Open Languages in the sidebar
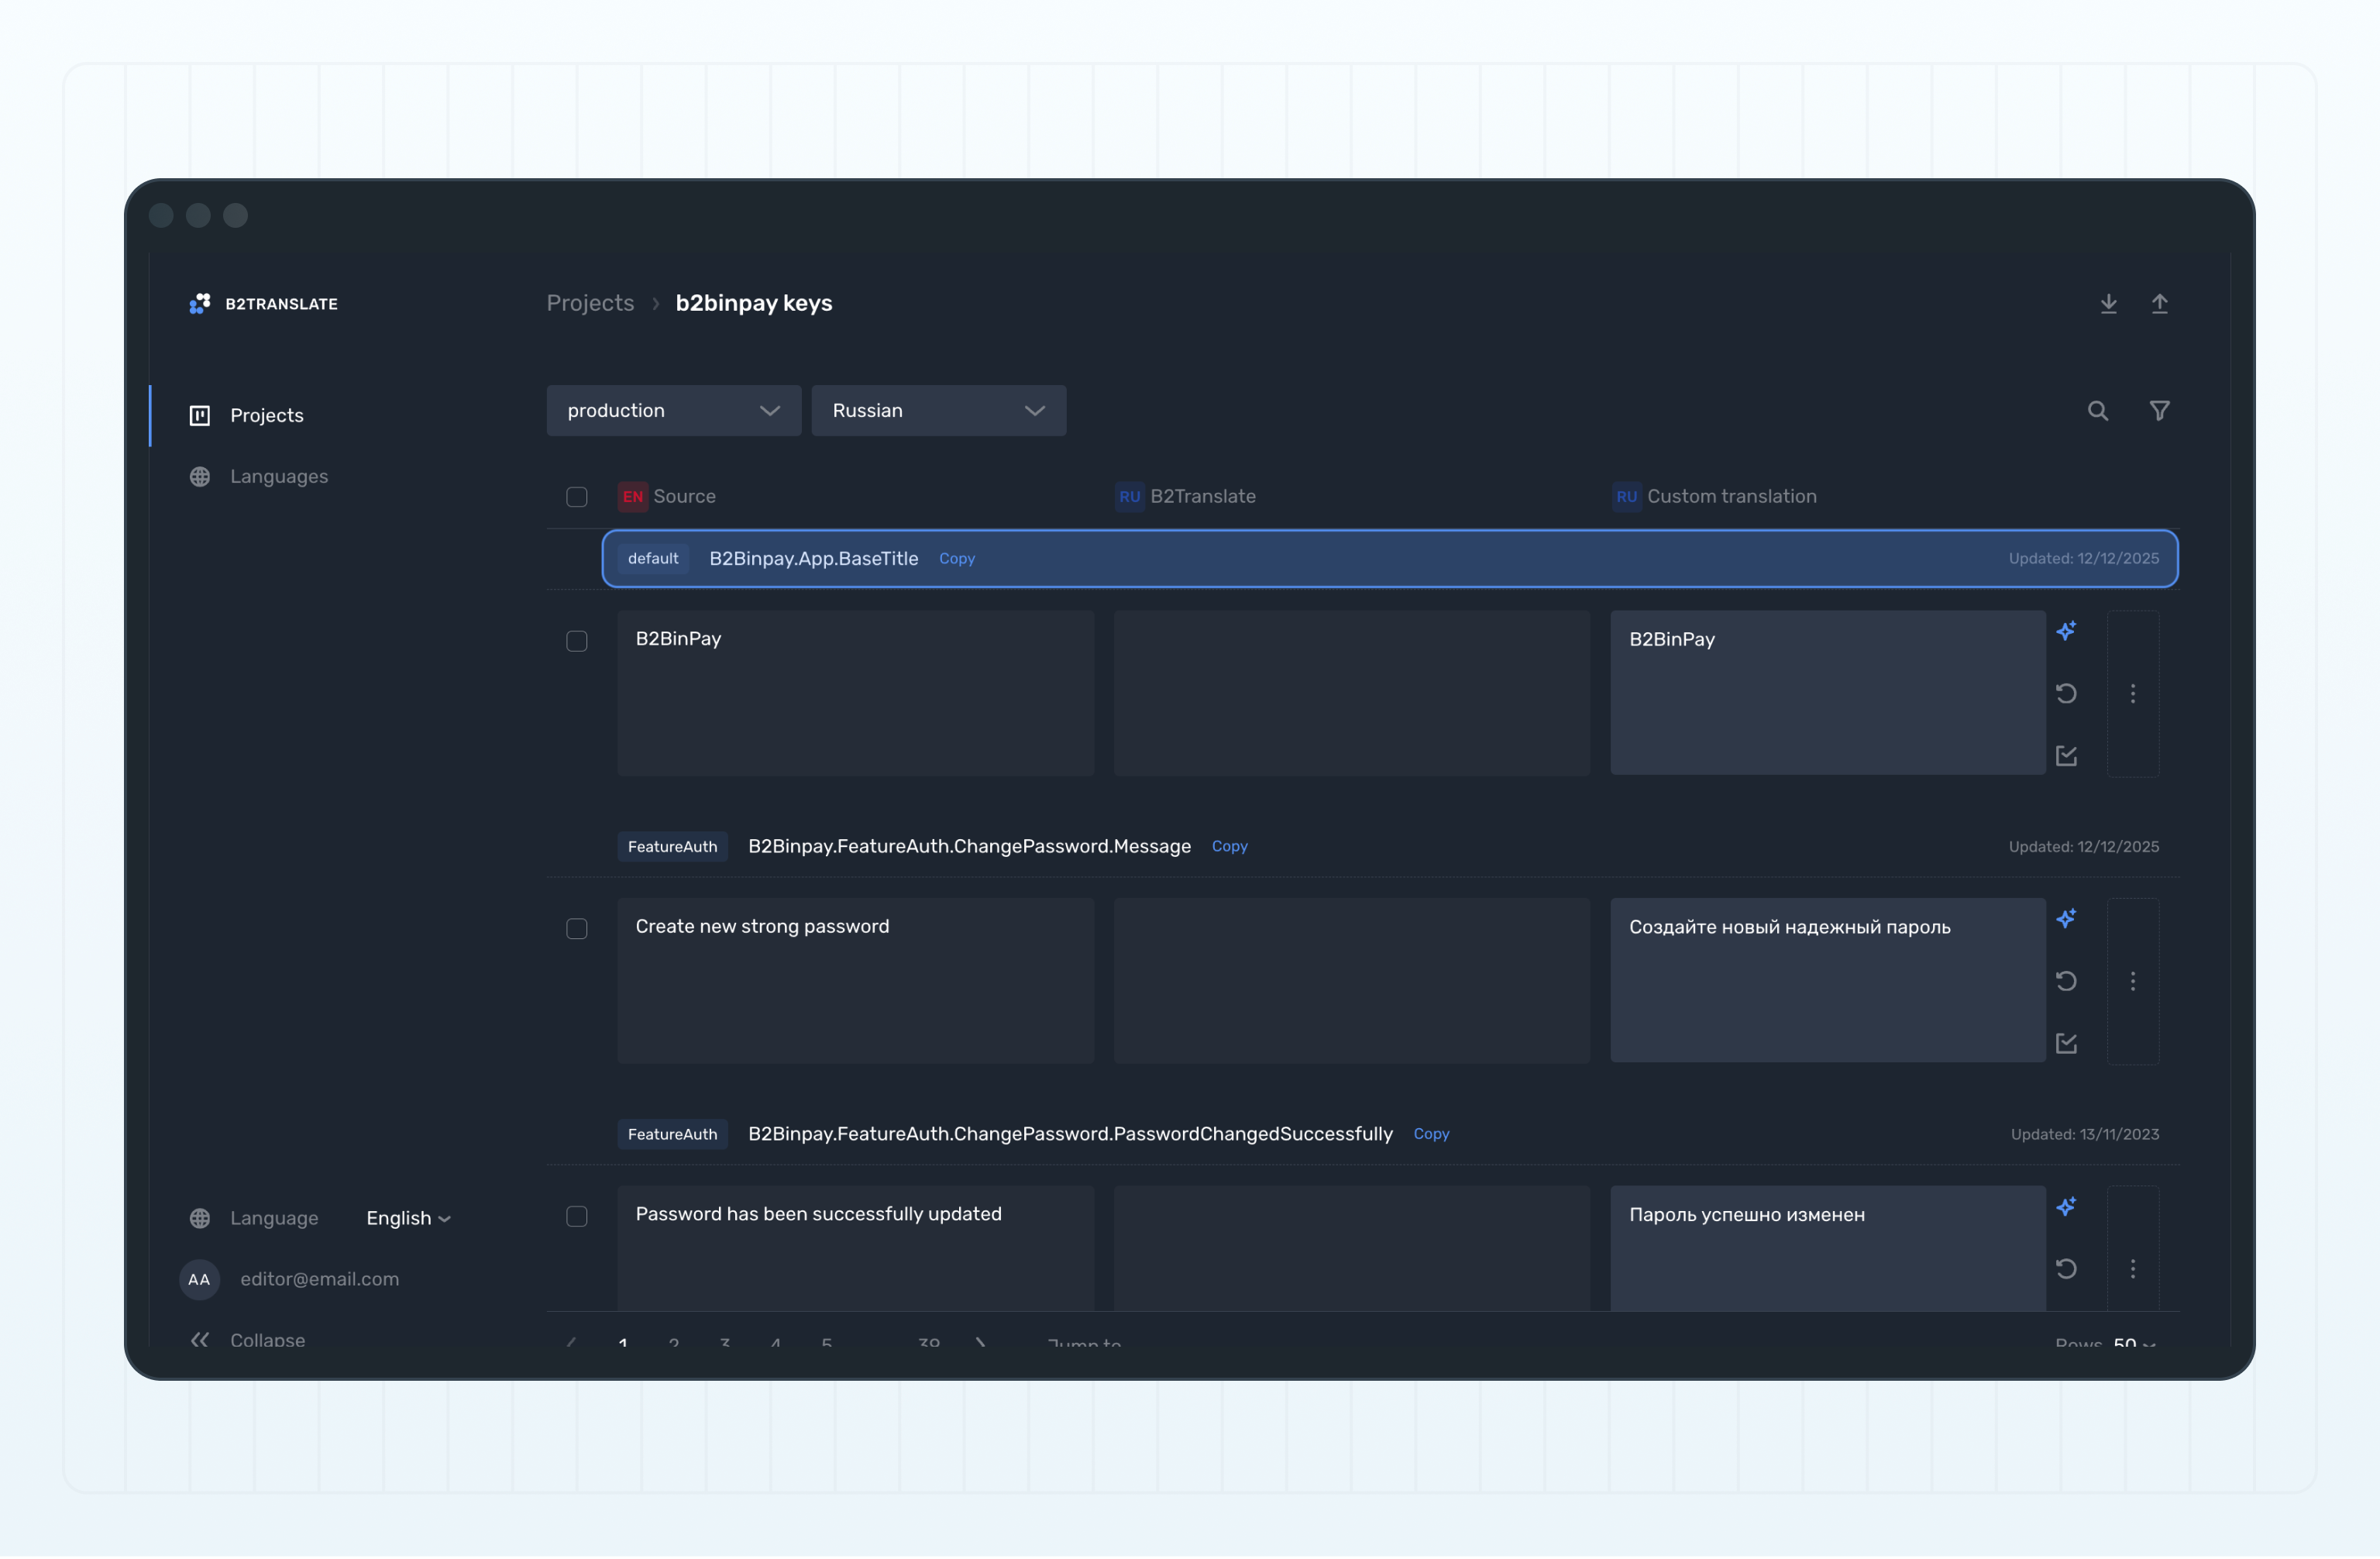2380x1559 pixels. 278,477
